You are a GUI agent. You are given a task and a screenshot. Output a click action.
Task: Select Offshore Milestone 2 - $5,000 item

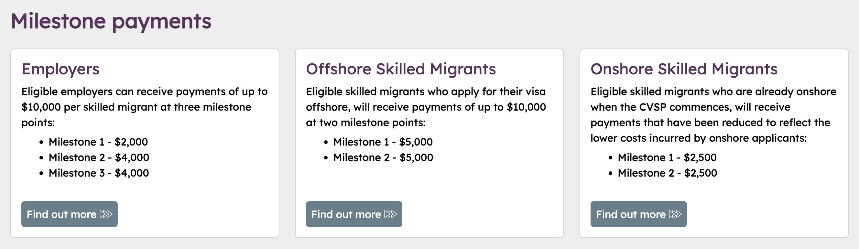[383, 157]
